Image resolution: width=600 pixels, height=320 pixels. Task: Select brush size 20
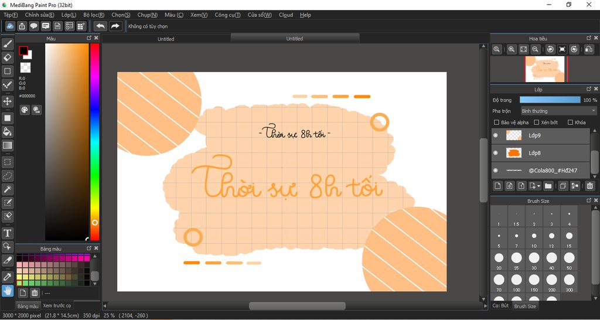tap(499, 260)
